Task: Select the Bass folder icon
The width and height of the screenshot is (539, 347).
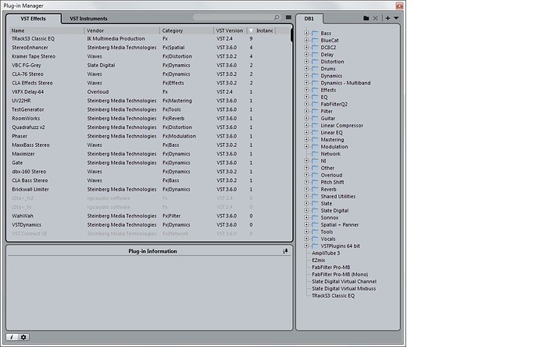Action: click(315, 34)
